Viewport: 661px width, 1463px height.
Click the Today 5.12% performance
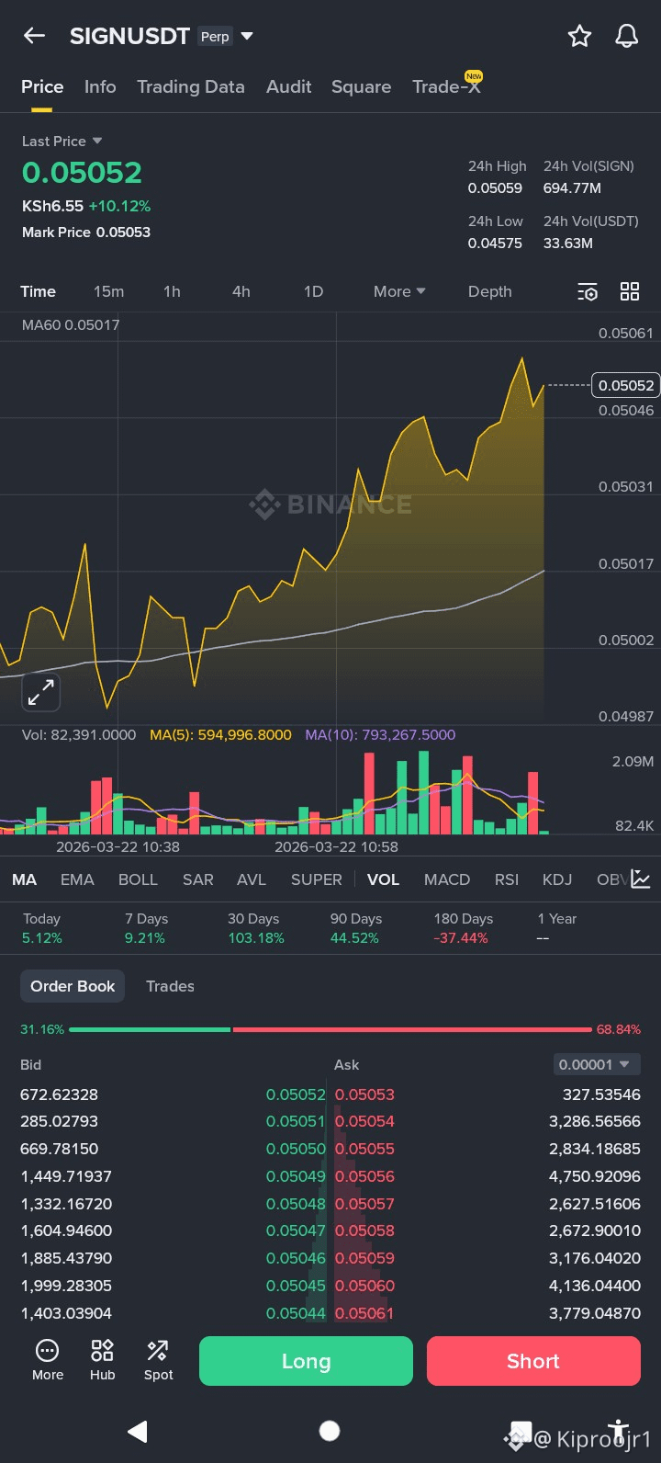coord(42,928)
